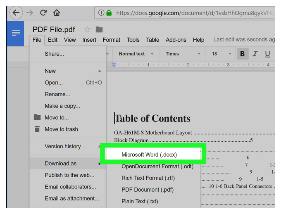Choose Move to trash
This screenshot has width=281, height=214.
click(x=68, y=129)
